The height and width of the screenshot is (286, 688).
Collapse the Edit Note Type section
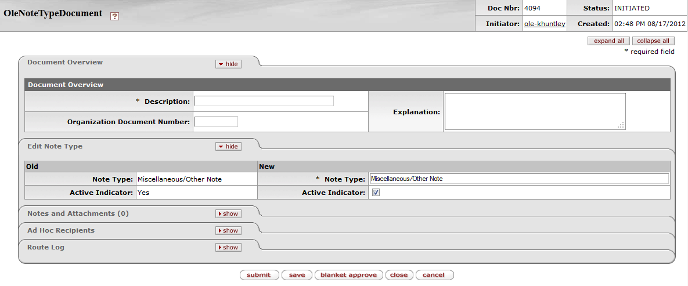(x=228, y=146)
